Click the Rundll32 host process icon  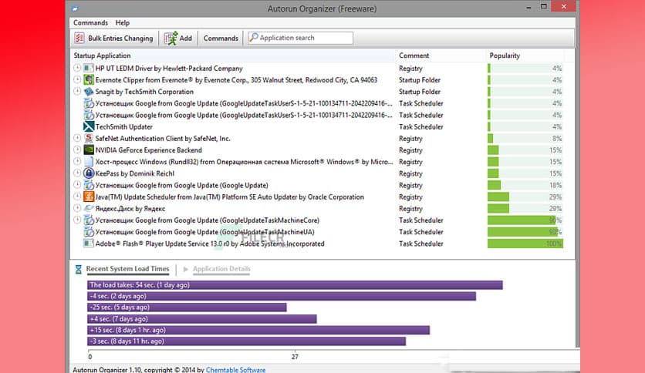point(89,162)
